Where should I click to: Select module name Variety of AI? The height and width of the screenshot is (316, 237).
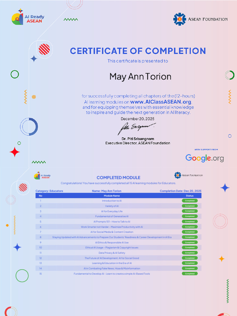tap(112, 206)
